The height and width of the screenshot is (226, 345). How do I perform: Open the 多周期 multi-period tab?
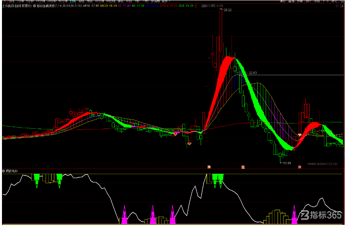[155, 1]
